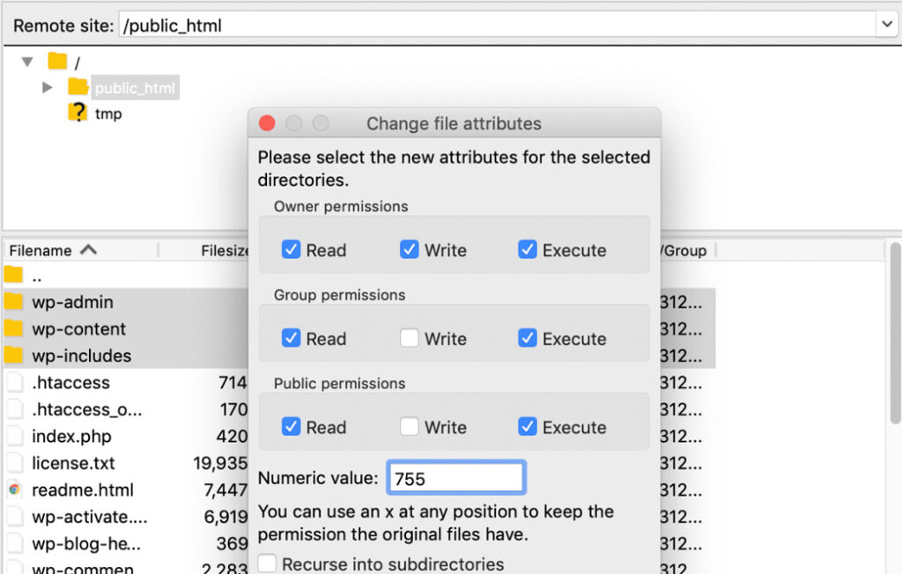
Task: Enable the Group Write permission
Action: [410, 338]
